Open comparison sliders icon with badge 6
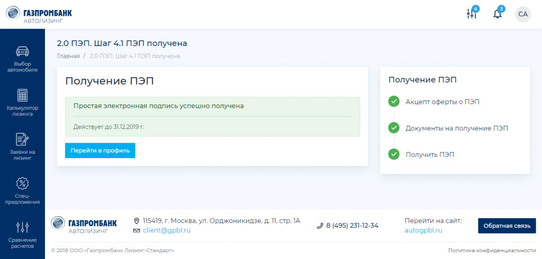 pyautogui.click(x=471, y=14)
